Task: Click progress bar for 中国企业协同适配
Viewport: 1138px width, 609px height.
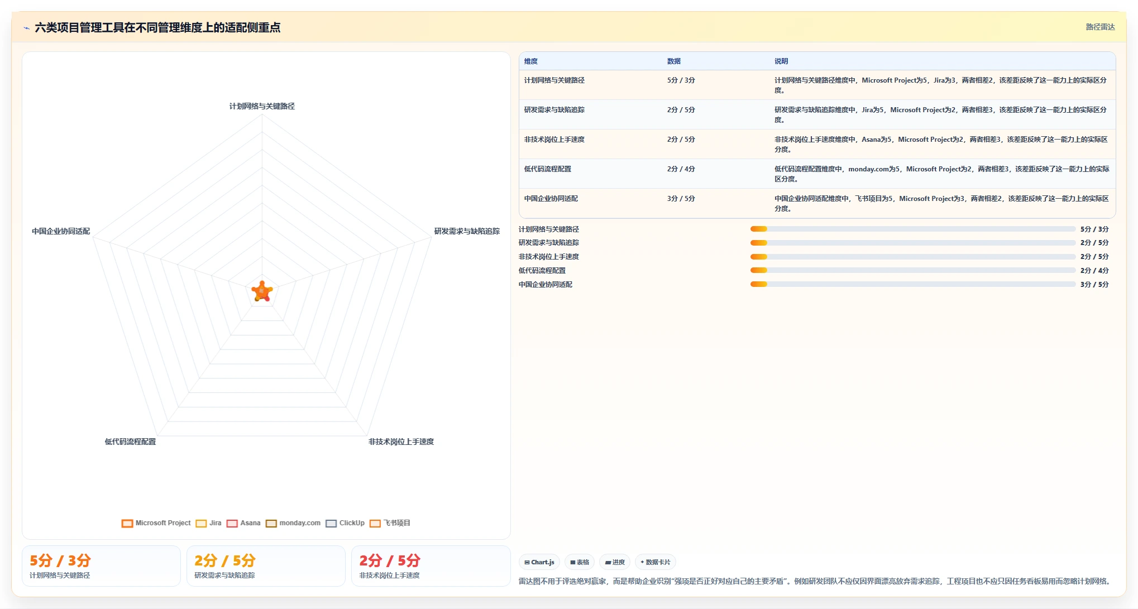Action: 913,285
